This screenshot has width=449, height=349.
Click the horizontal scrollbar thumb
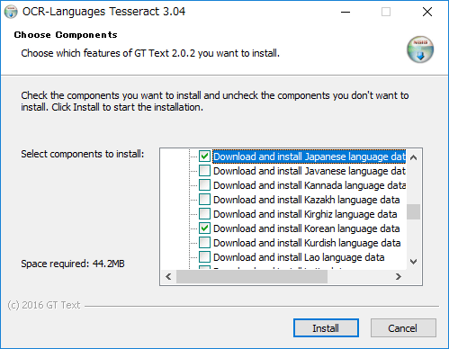252,276
